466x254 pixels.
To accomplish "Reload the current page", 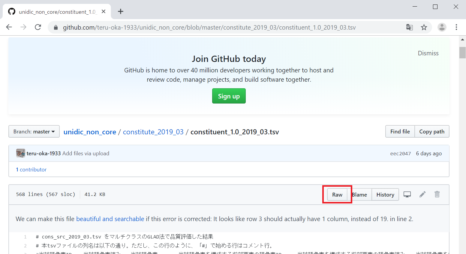I will [x=38, y=27].
